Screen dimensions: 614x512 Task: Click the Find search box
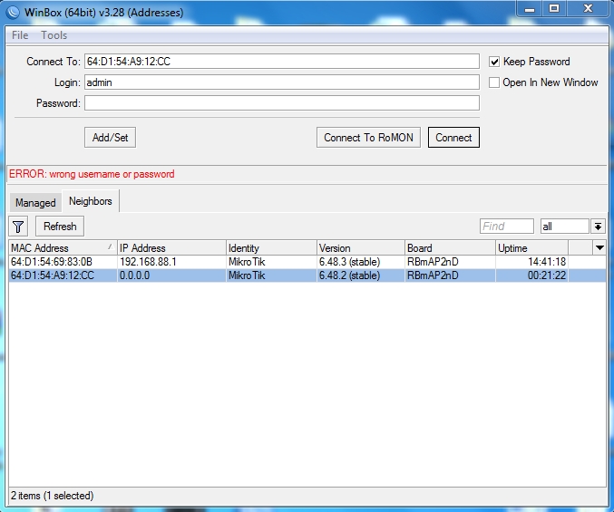click(x=506, y=227)
